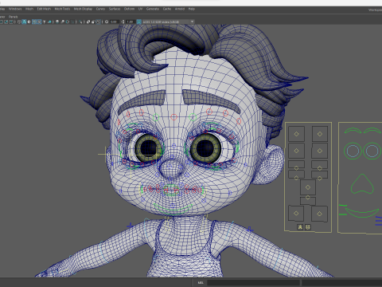The width and height of the screenshot is (382, 287).
Task: Toggle the X-ray display icon
Action: pyautogui.click(x=88, y=22)
